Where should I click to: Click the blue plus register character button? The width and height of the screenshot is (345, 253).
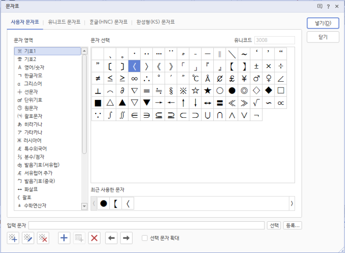(x=64, y=238)
